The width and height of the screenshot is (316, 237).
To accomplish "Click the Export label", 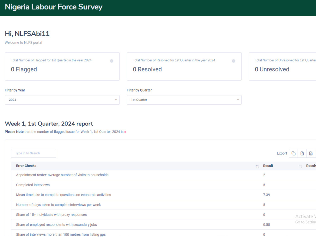I will click(x=282, y=153).
